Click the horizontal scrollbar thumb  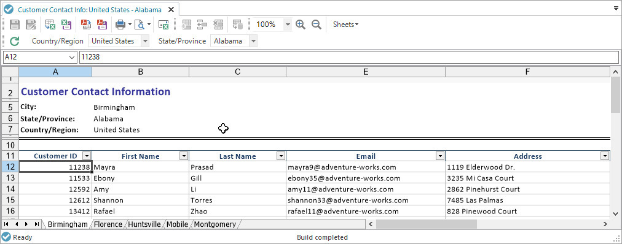(x=427, y=224)
